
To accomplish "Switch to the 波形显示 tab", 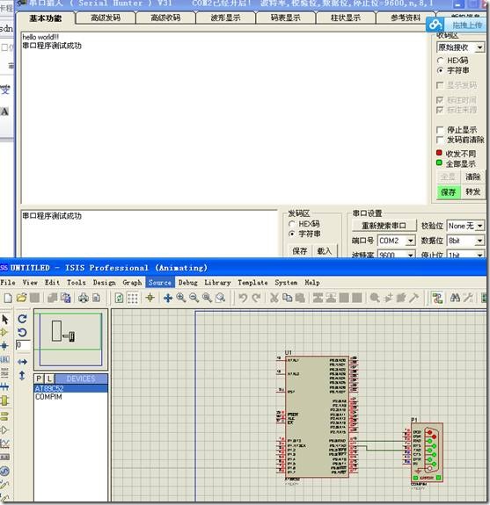I will pyautogui.click(x=225, y=18).
